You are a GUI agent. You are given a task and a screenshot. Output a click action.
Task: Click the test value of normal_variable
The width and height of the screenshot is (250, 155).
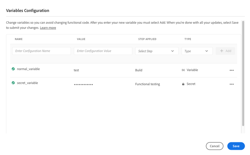click(x=76, y=70)
